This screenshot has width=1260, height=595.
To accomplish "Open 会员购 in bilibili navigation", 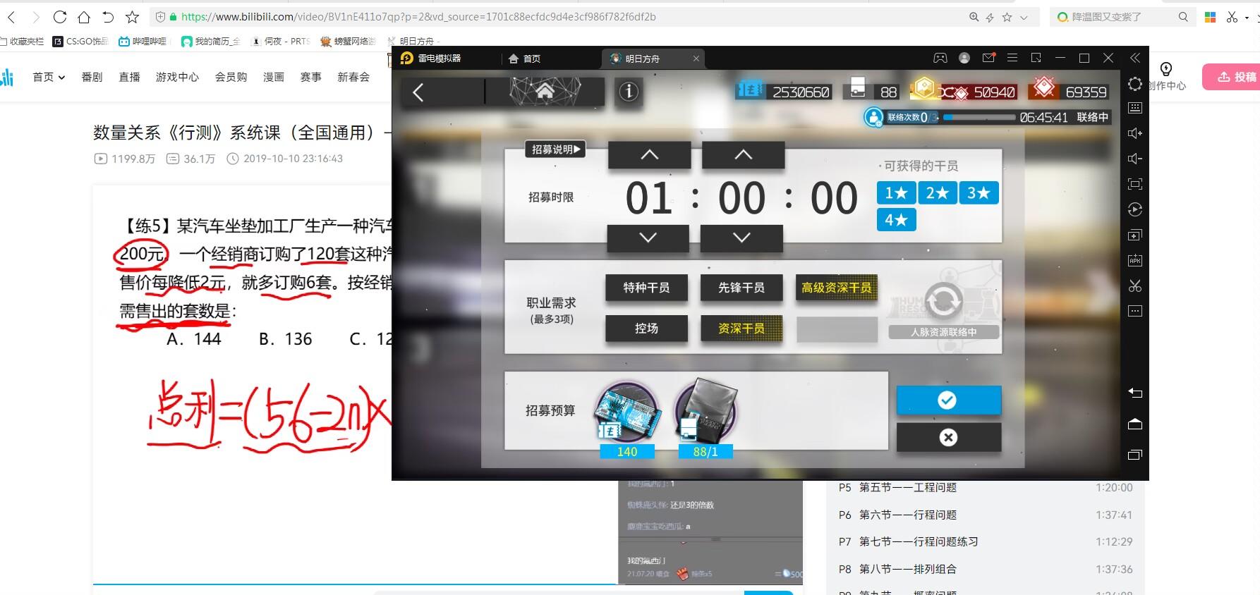I will [231, 77].
